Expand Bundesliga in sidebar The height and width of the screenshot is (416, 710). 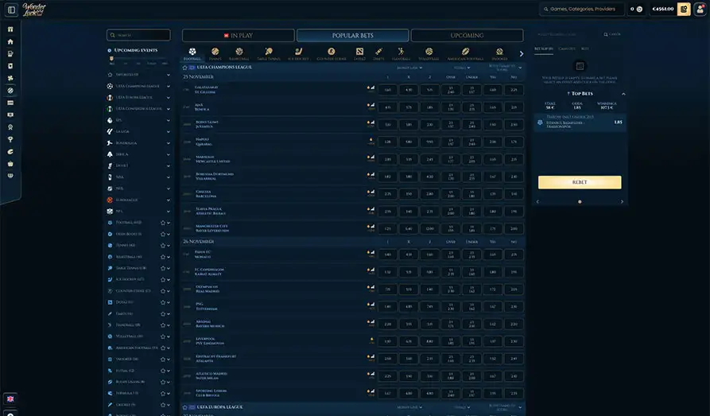click(169, 142)
